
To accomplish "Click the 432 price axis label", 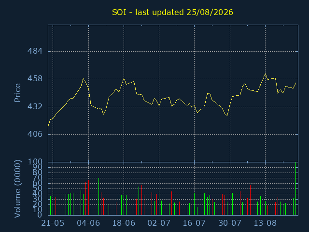I will tap(35, 107).
